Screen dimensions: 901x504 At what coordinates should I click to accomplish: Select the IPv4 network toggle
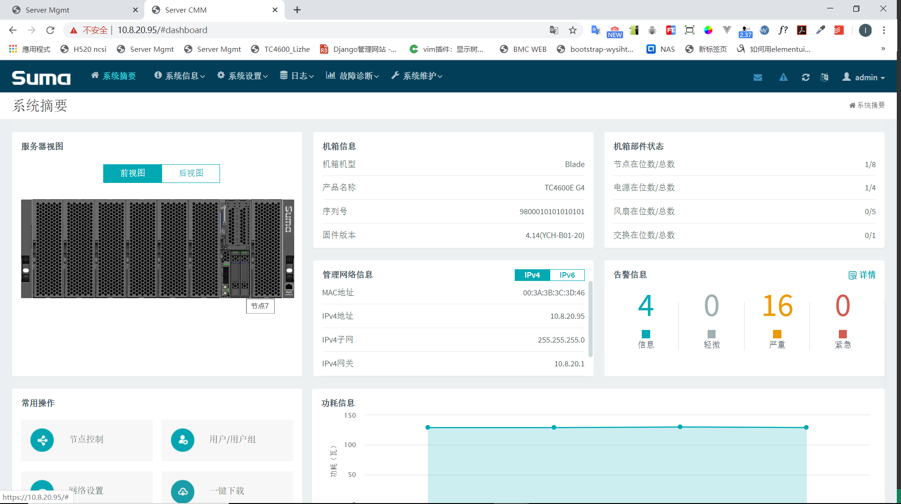tap(532, 275)
